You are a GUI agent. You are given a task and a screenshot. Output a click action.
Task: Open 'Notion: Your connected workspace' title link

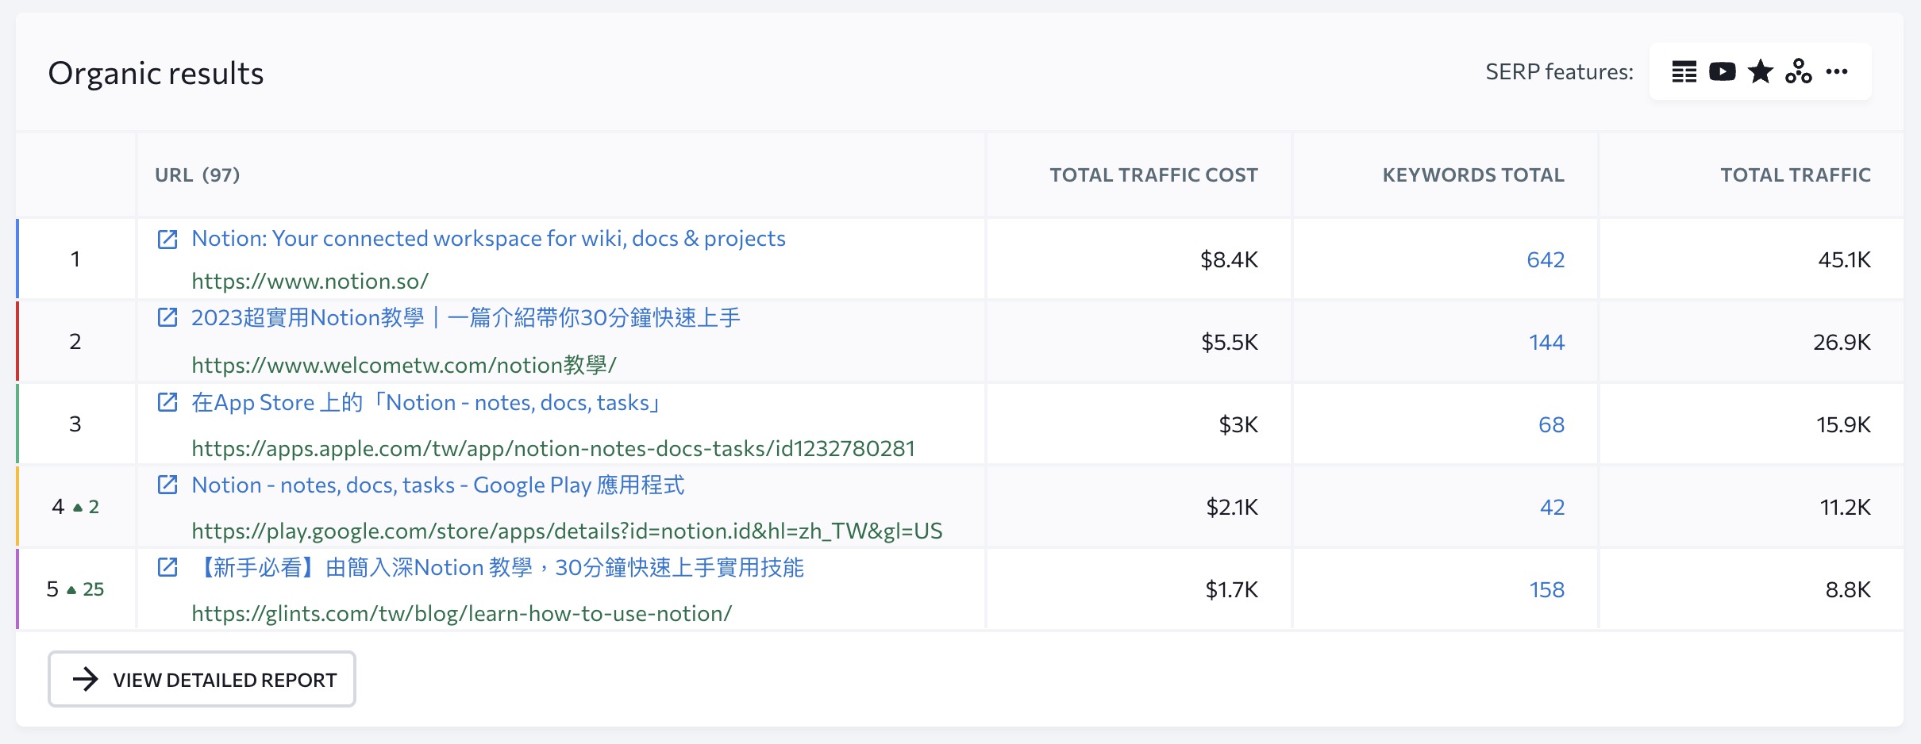pyautogui.click(x=488, y=239)
